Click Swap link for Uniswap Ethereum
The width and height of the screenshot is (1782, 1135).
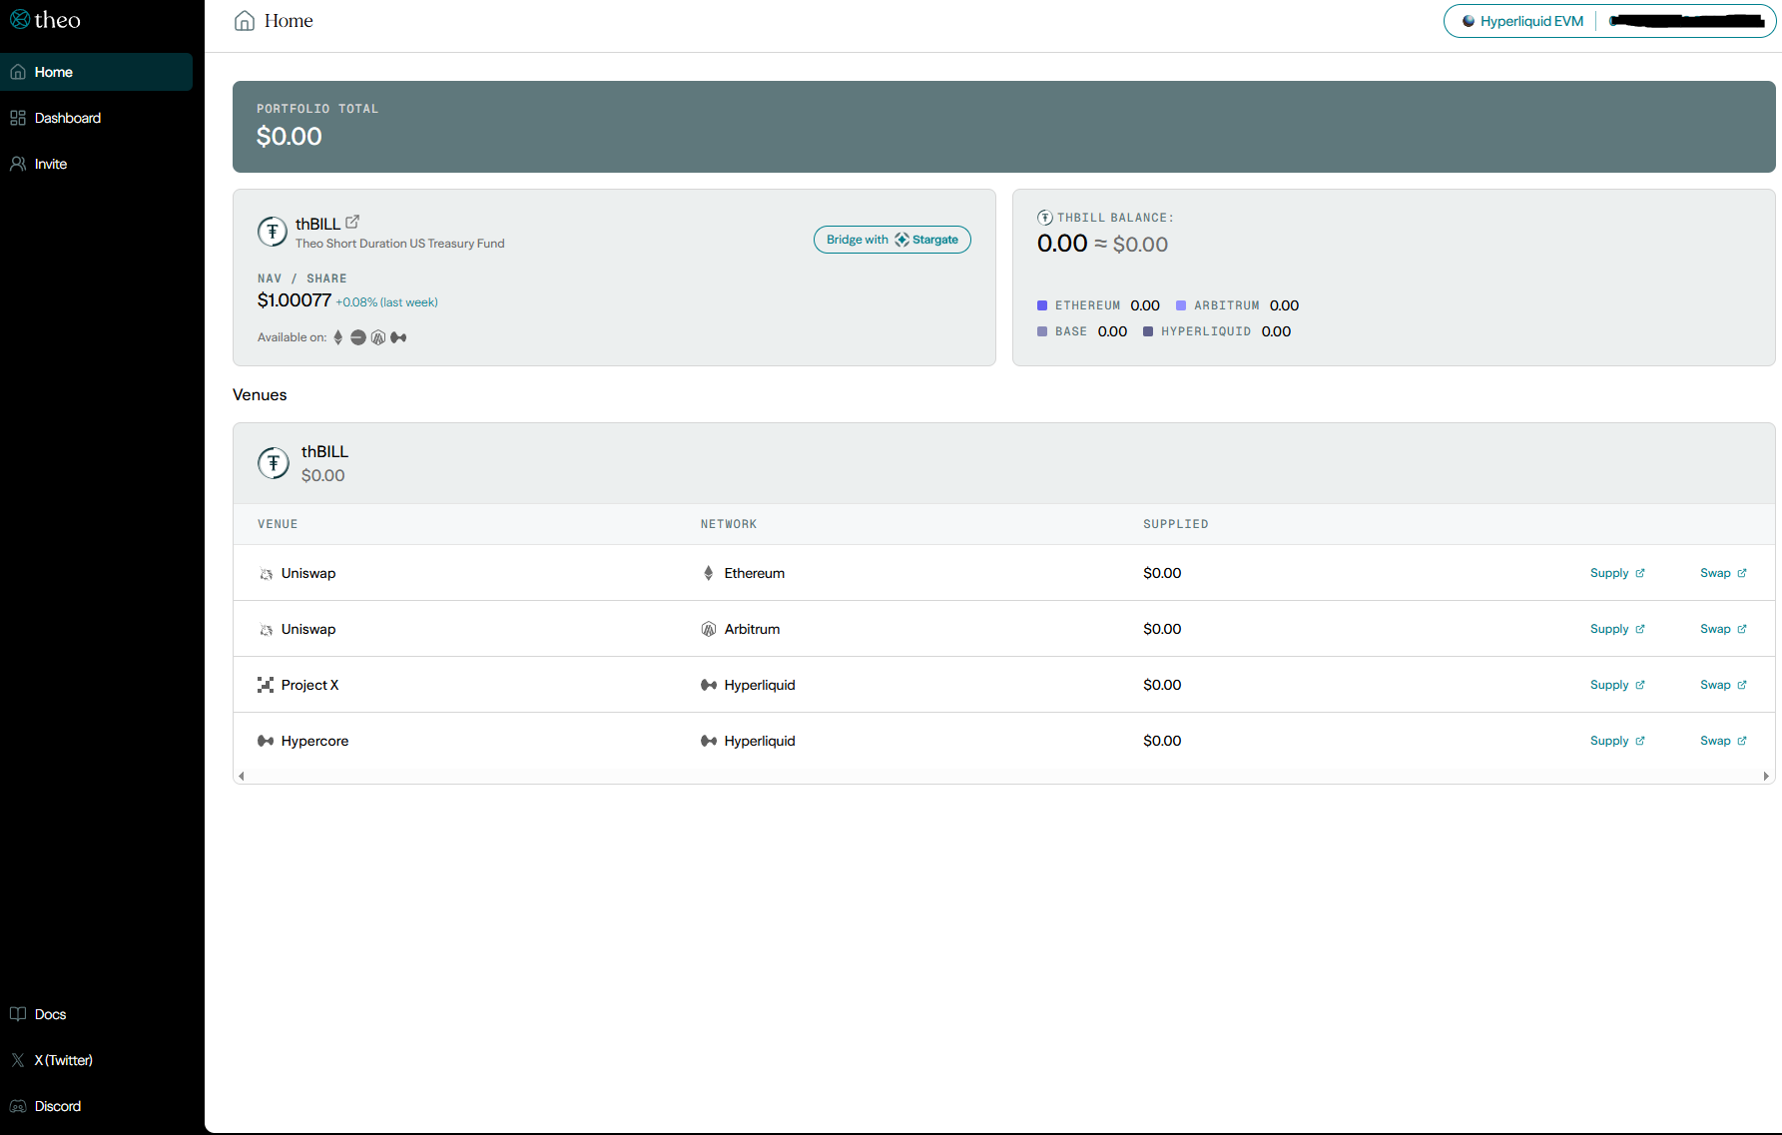[x=1724, y=573]
